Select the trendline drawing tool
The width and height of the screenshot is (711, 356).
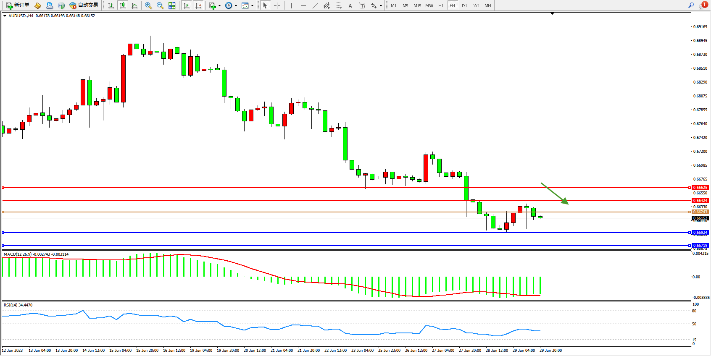pyautogui.click(x=315, y=5)
